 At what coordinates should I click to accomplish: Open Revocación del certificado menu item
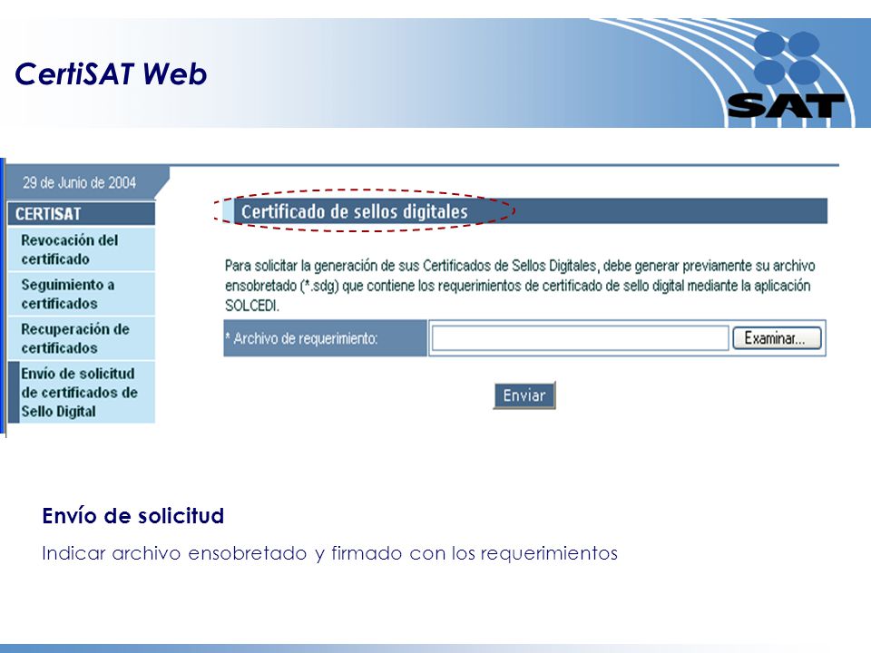click(x=82, y=249)
